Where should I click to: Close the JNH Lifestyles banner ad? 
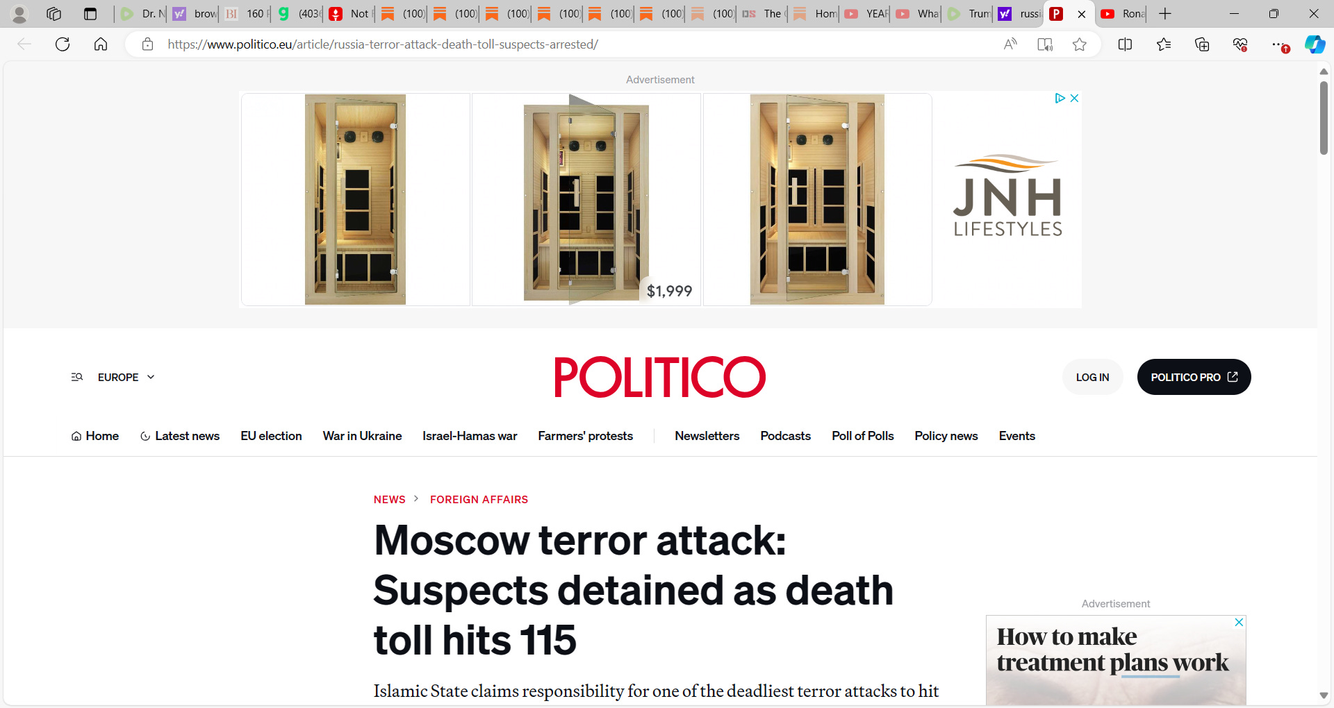point(1074,98)
